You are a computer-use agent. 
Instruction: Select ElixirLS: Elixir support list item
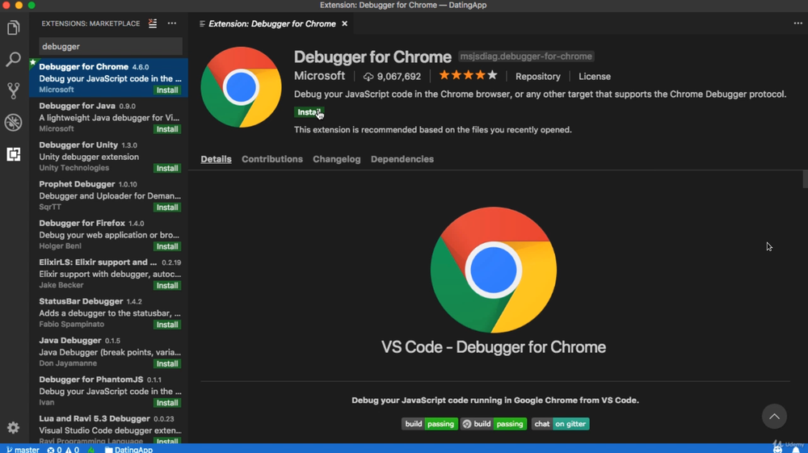(x=109, y=274)
